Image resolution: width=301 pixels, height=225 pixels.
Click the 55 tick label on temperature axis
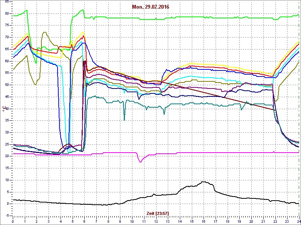coord(6,73)
